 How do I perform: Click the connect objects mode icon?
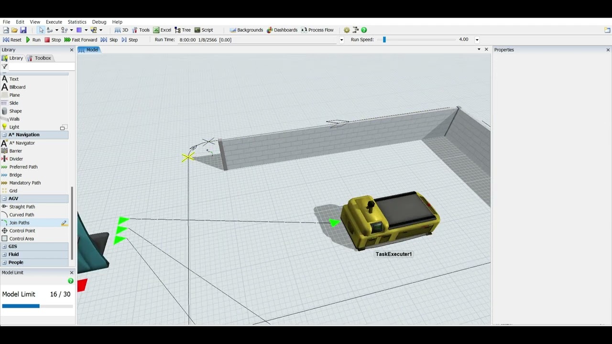(50, 30)
